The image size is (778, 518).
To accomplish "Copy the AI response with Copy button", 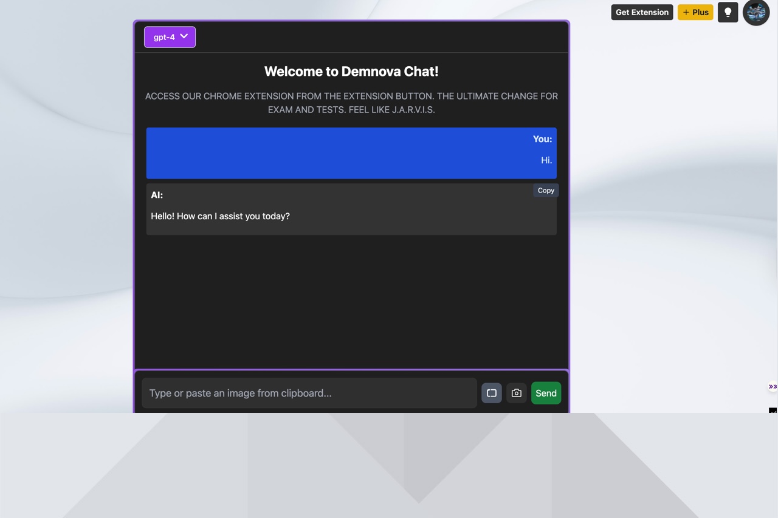I will [x=546, y=190].
